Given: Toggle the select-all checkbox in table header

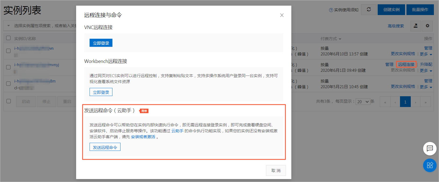Looking at the screenshot, I should [x=8, y=38].
